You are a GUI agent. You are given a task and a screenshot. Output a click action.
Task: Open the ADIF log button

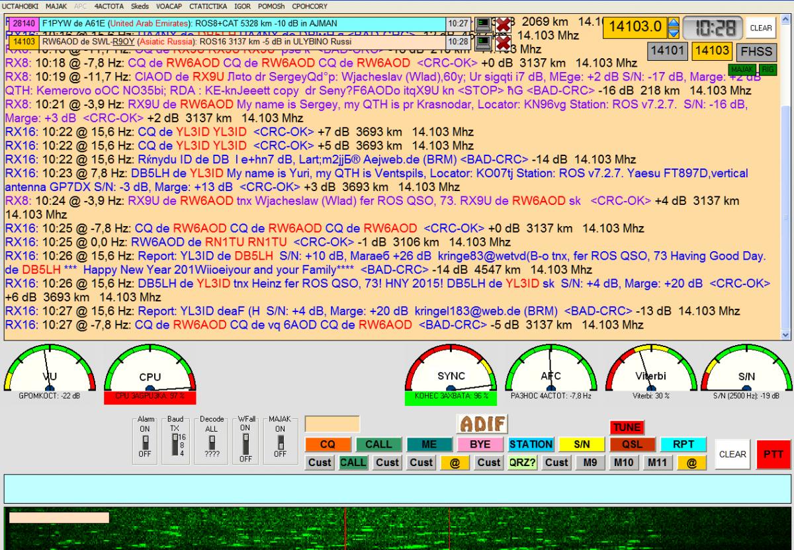(x=482, y=424)
